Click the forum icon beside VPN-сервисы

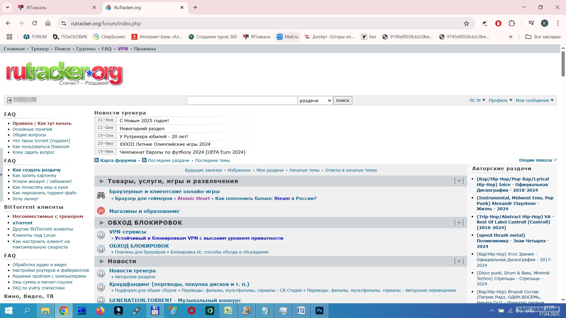pyautogui.click(x=101, y=235)
